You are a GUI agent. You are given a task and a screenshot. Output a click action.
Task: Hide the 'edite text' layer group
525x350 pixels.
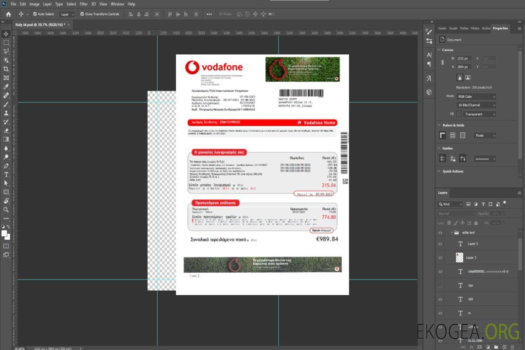[x=440, y=232]
